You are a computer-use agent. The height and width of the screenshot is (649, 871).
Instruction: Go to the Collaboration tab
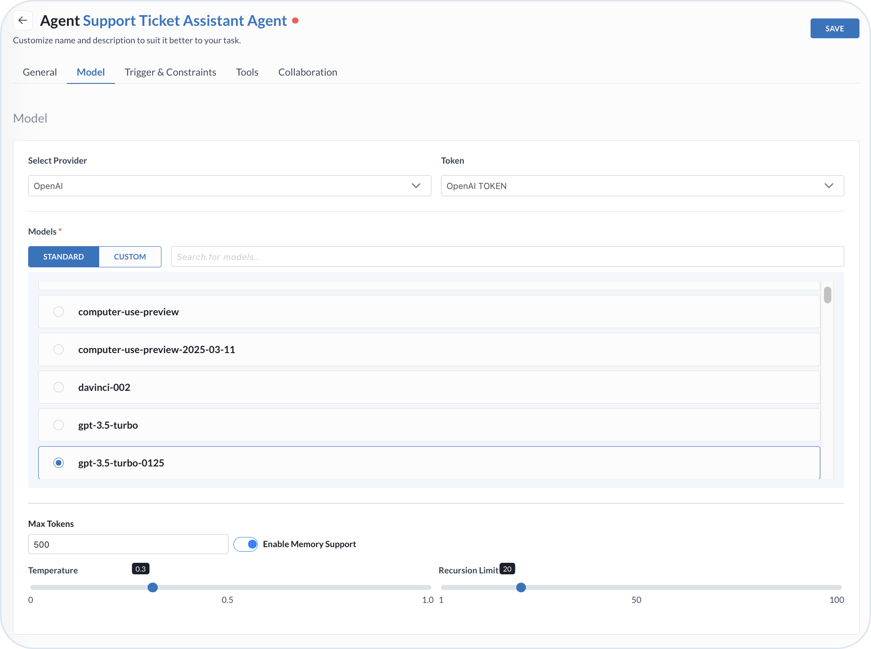(x=308, y=72)
